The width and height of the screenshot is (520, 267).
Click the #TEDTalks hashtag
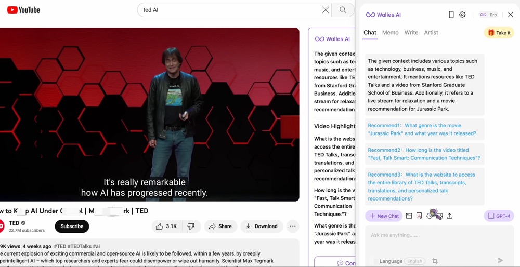pos(80,246)
